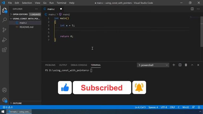Viewport: 203px width, 114px height.
Task: Click the feedback icon in status bar
Action: pos(193,107)
